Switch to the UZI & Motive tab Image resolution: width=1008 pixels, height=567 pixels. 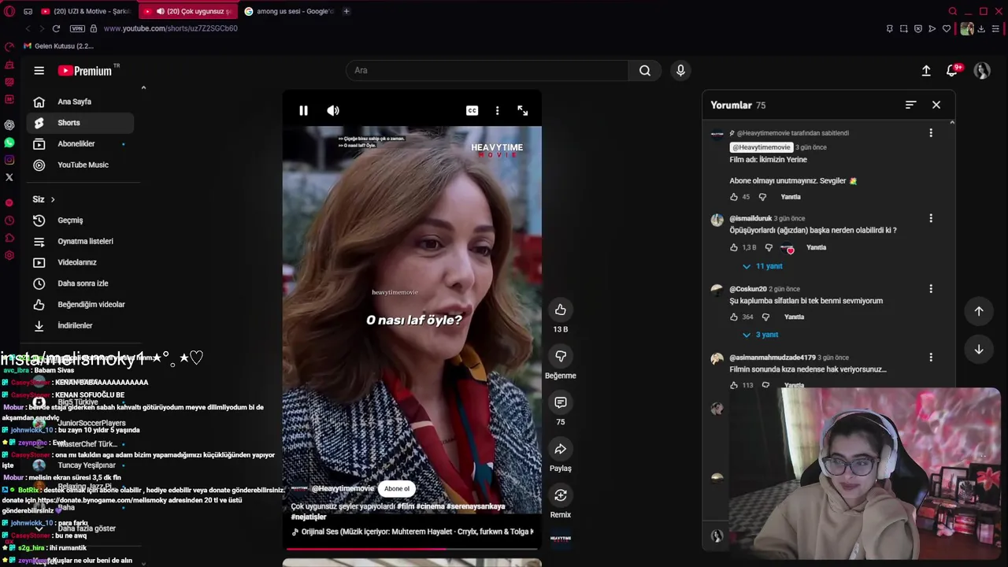85,11
